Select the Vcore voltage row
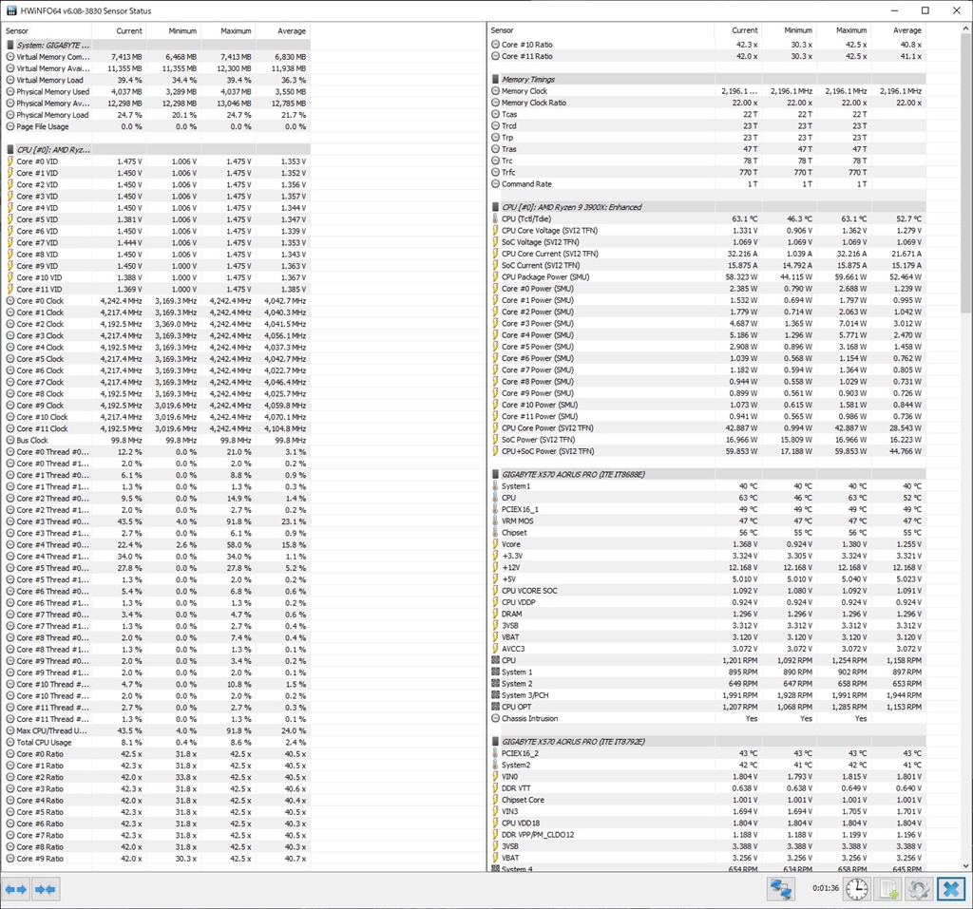 (x=707, y=544)
